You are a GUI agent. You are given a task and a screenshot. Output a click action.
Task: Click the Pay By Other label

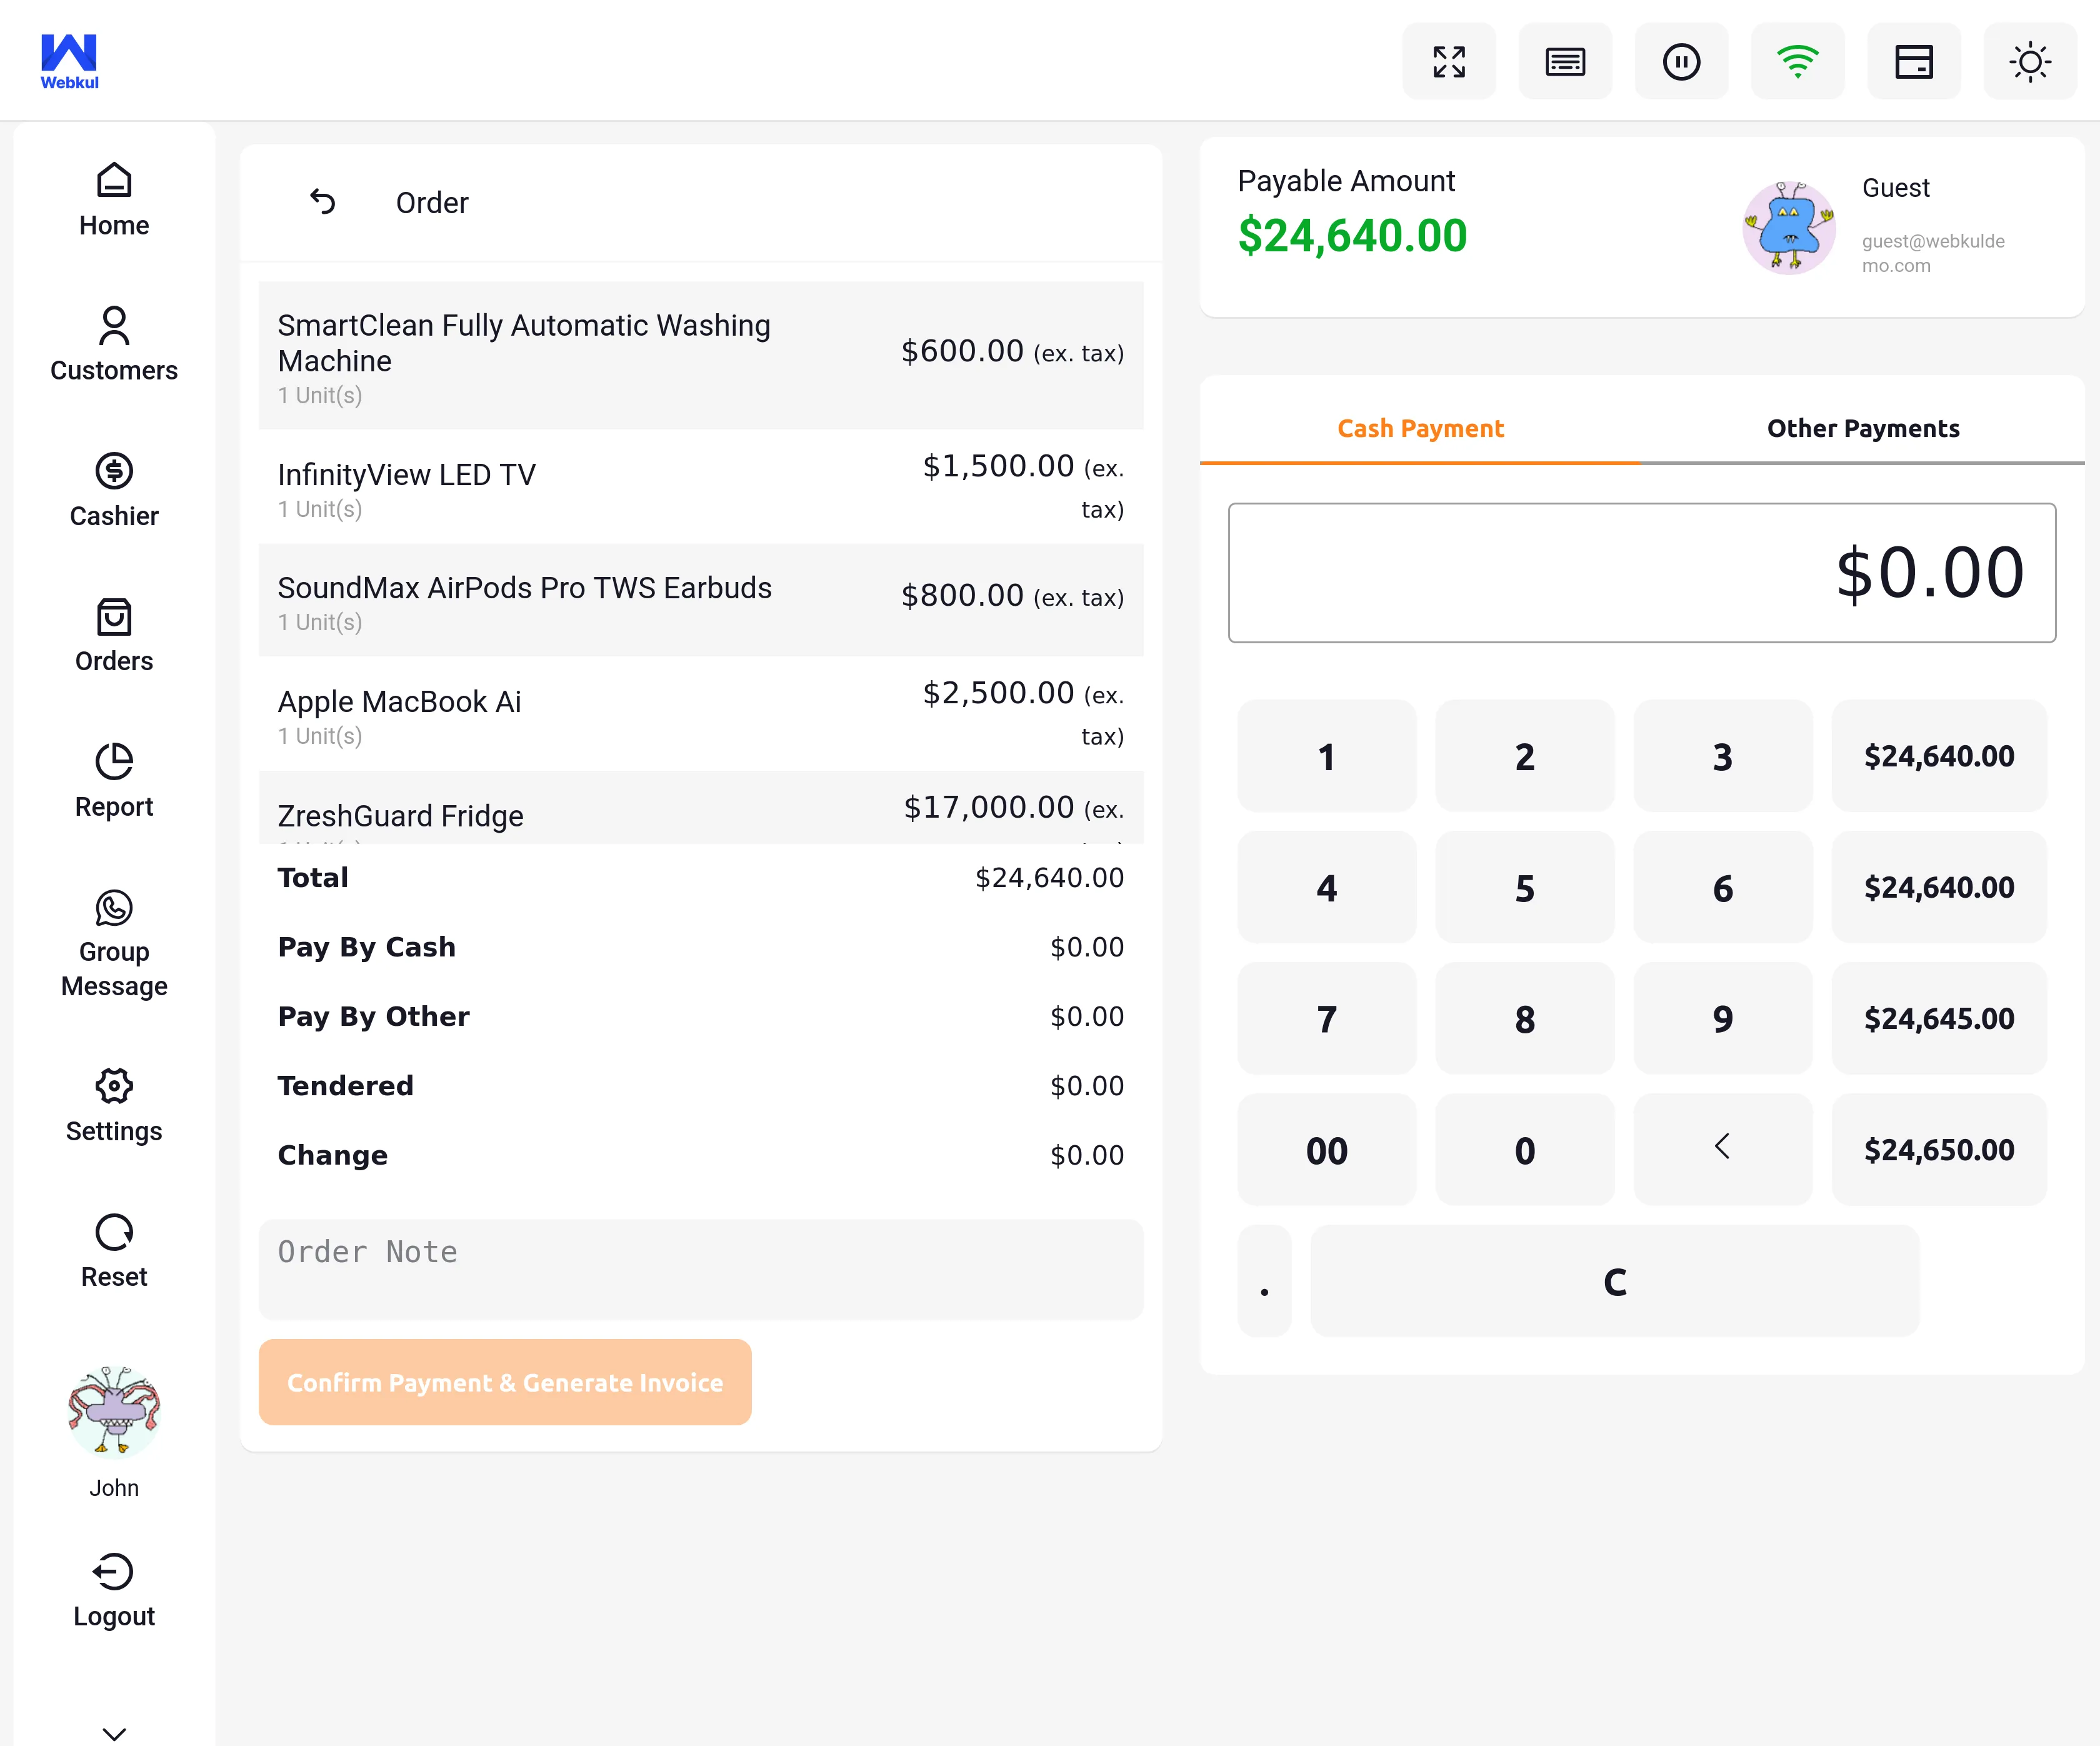click(x=374, y=1016)
